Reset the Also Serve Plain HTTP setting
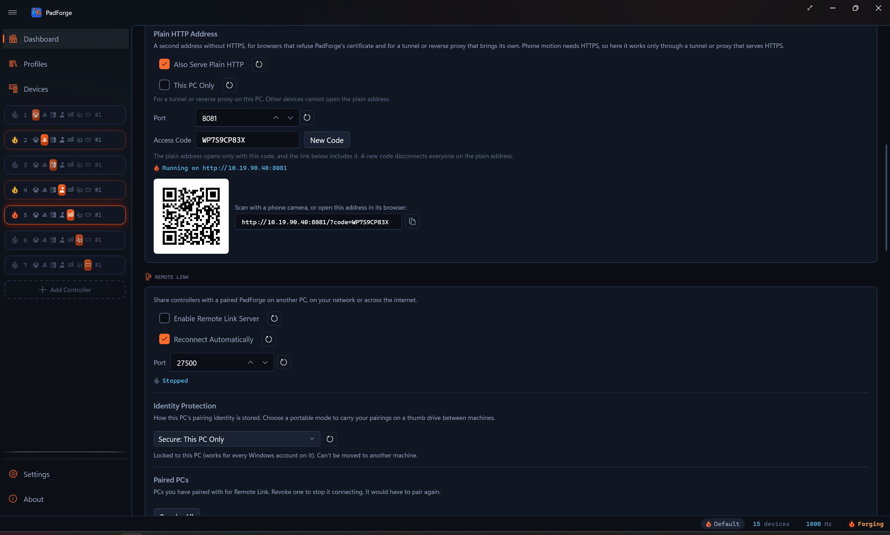The height and width of the screenshot is (535, 890). [259, 65]
